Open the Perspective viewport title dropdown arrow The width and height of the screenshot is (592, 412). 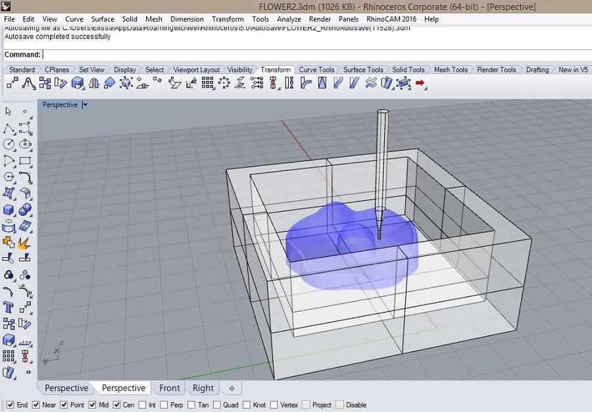[x=85, y=105]
